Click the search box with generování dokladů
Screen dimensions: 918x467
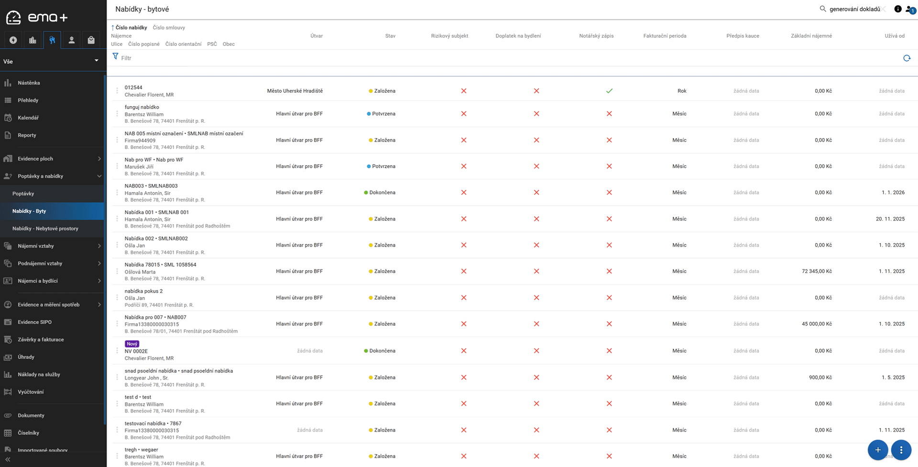tap(854, 9)
